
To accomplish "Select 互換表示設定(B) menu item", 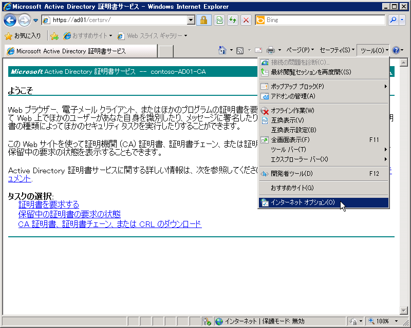I will pyautogui.click(x=324, y=130).
